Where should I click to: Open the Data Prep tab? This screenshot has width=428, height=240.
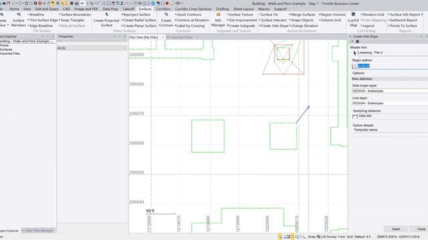pyautogui.click(x=110, y=9)
